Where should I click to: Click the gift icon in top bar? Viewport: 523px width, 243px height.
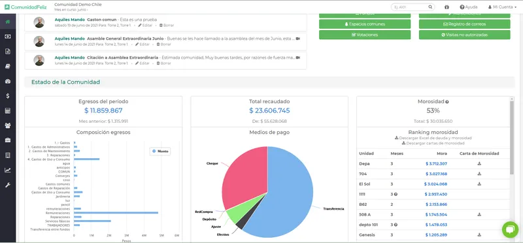point(447,7)
